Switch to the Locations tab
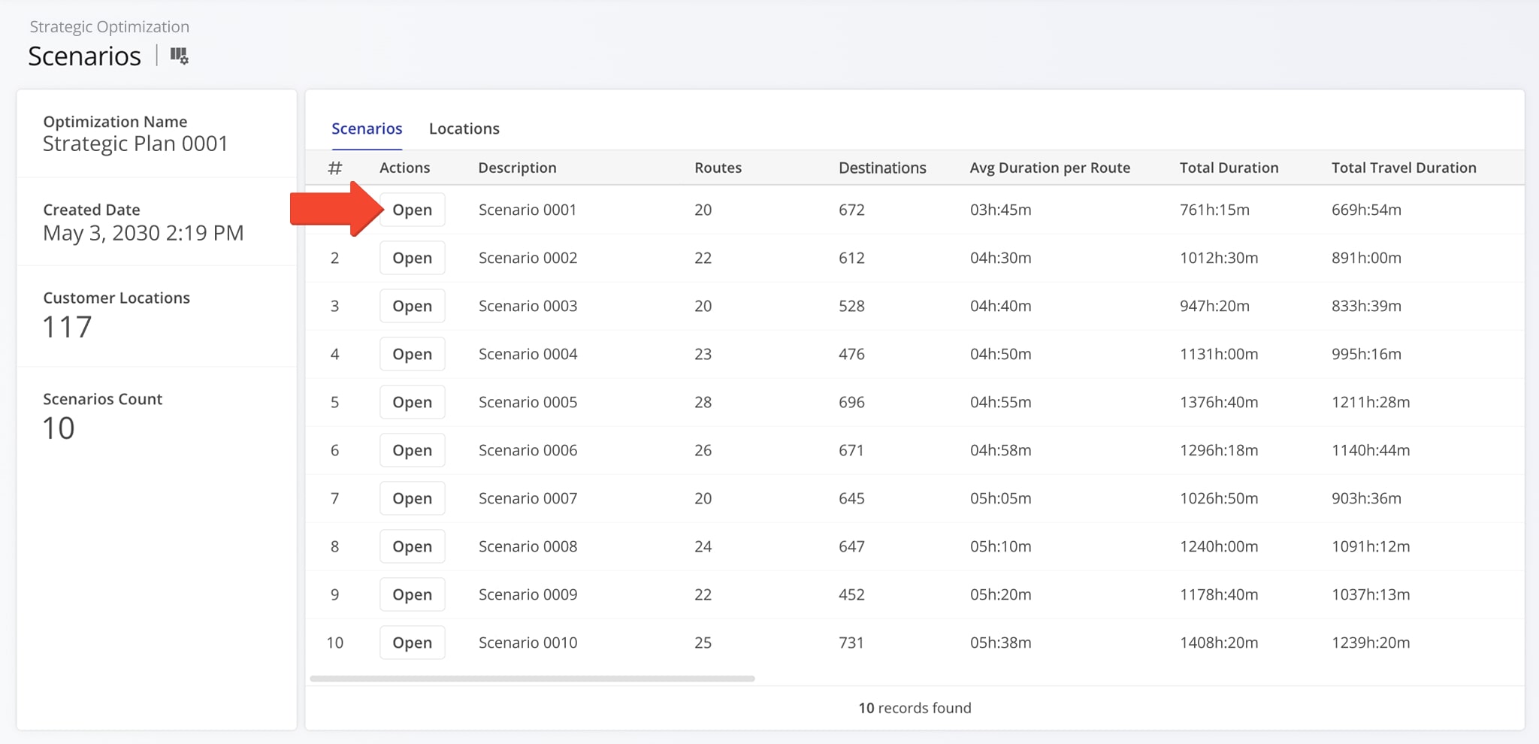1539x744 pixels. pos(464,129)
